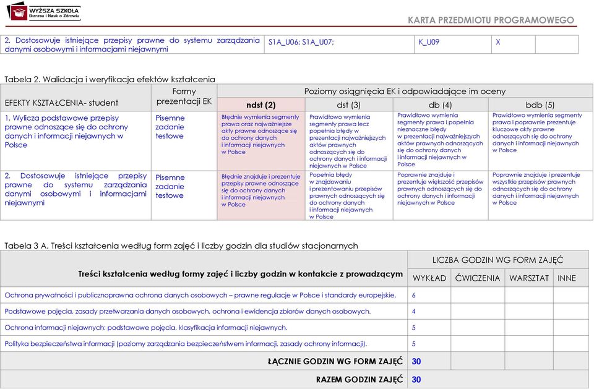594x389 pixels.
Task: Select the 'bdb (5)' column header
Action: point(540,105)
